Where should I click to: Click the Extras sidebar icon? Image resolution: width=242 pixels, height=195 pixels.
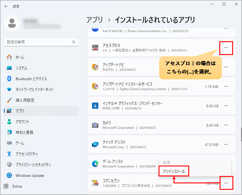click(x=6, y=186)
